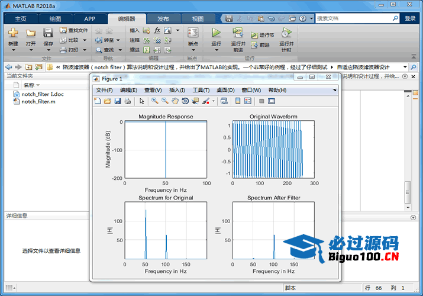This screenshot has height=296, width=423.
Task: Switch to the APP tab
Action: click(89, 18)
